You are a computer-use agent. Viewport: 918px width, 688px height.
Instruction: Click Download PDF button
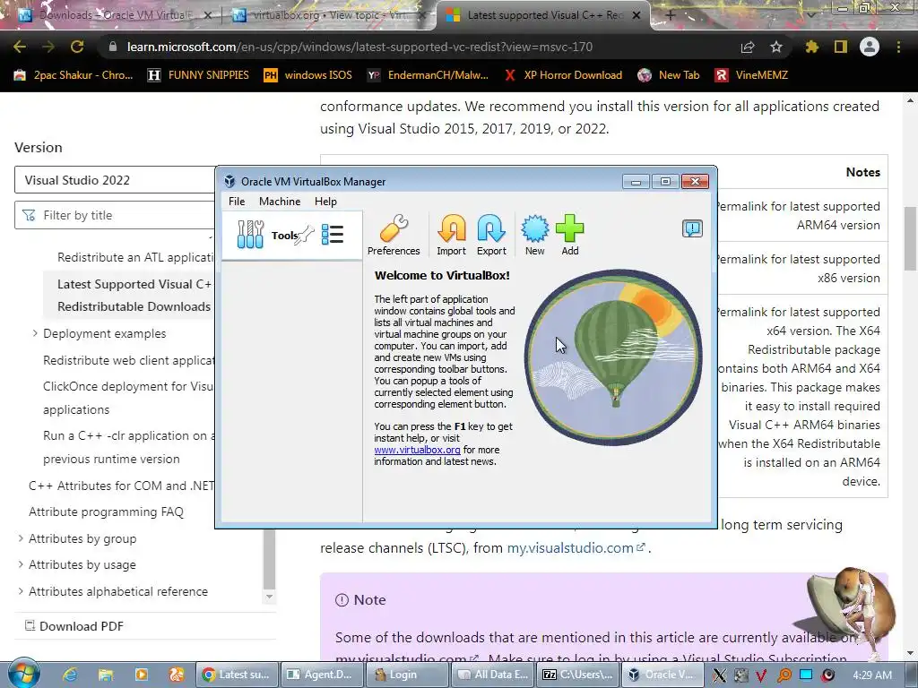click(74, 626)
